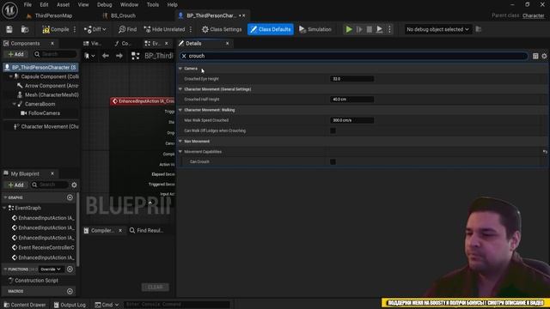This screenshot has height=309, width=550.
Task: Select BP_ThirdPersonCharacter root component
Action: [x=40, y=67]
